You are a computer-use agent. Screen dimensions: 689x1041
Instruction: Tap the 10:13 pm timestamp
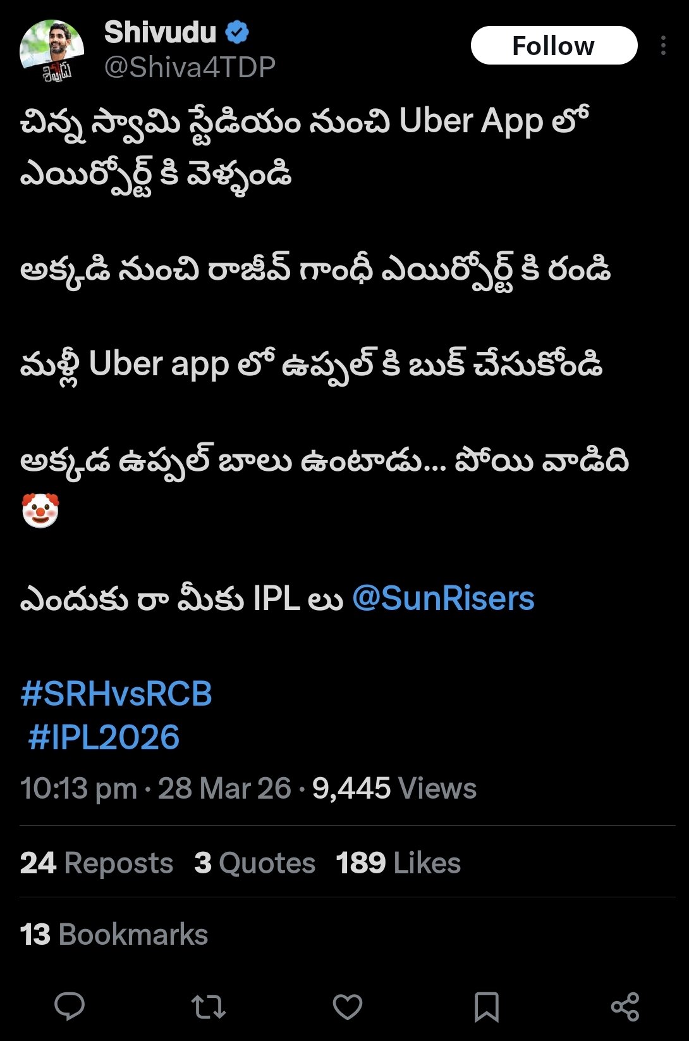click(x=79, y=789)
